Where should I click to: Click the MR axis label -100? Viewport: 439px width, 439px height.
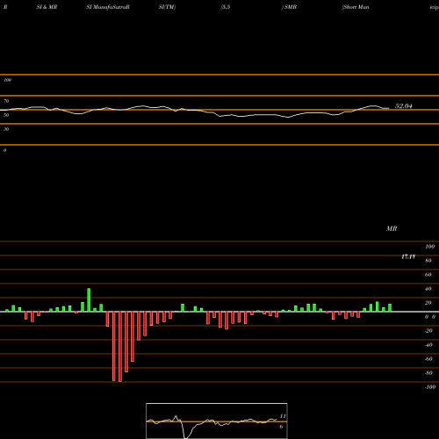[x=430, y=387]
